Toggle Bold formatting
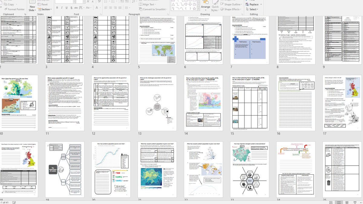 (57, 8)
